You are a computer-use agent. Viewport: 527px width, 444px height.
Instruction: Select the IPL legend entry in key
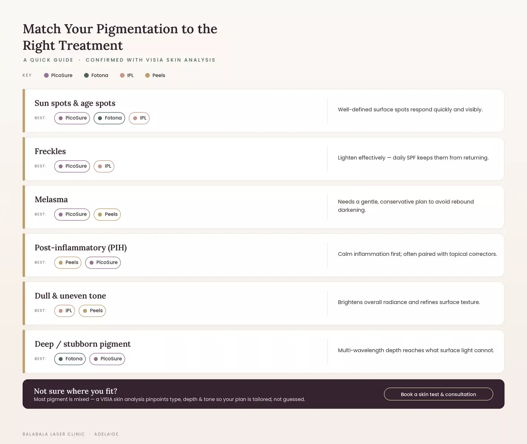click(x=127, y=75)
